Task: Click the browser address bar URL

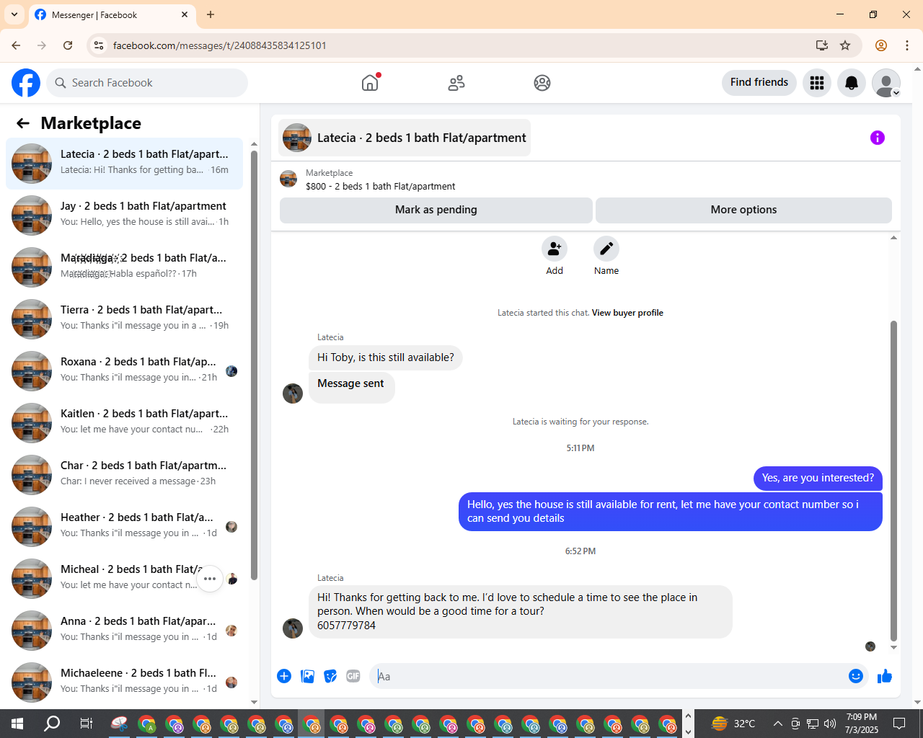Action: 220,45
